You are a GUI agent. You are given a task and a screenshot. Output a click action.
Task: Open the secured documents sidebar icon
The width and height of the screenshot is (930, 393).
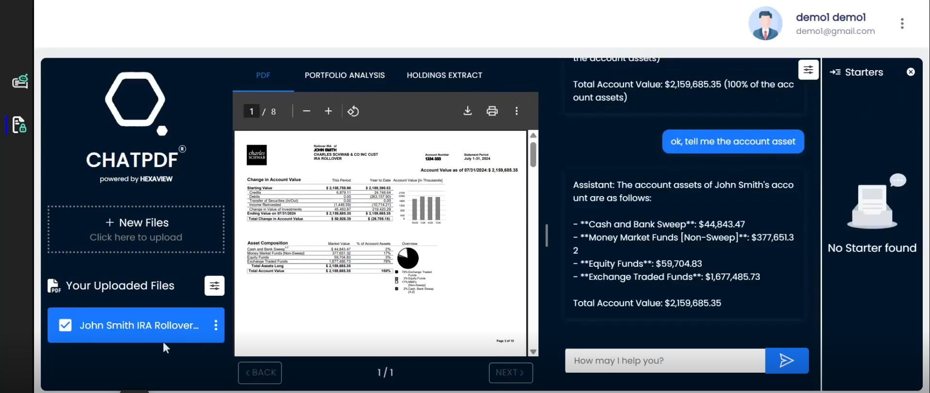coord(19,125)
